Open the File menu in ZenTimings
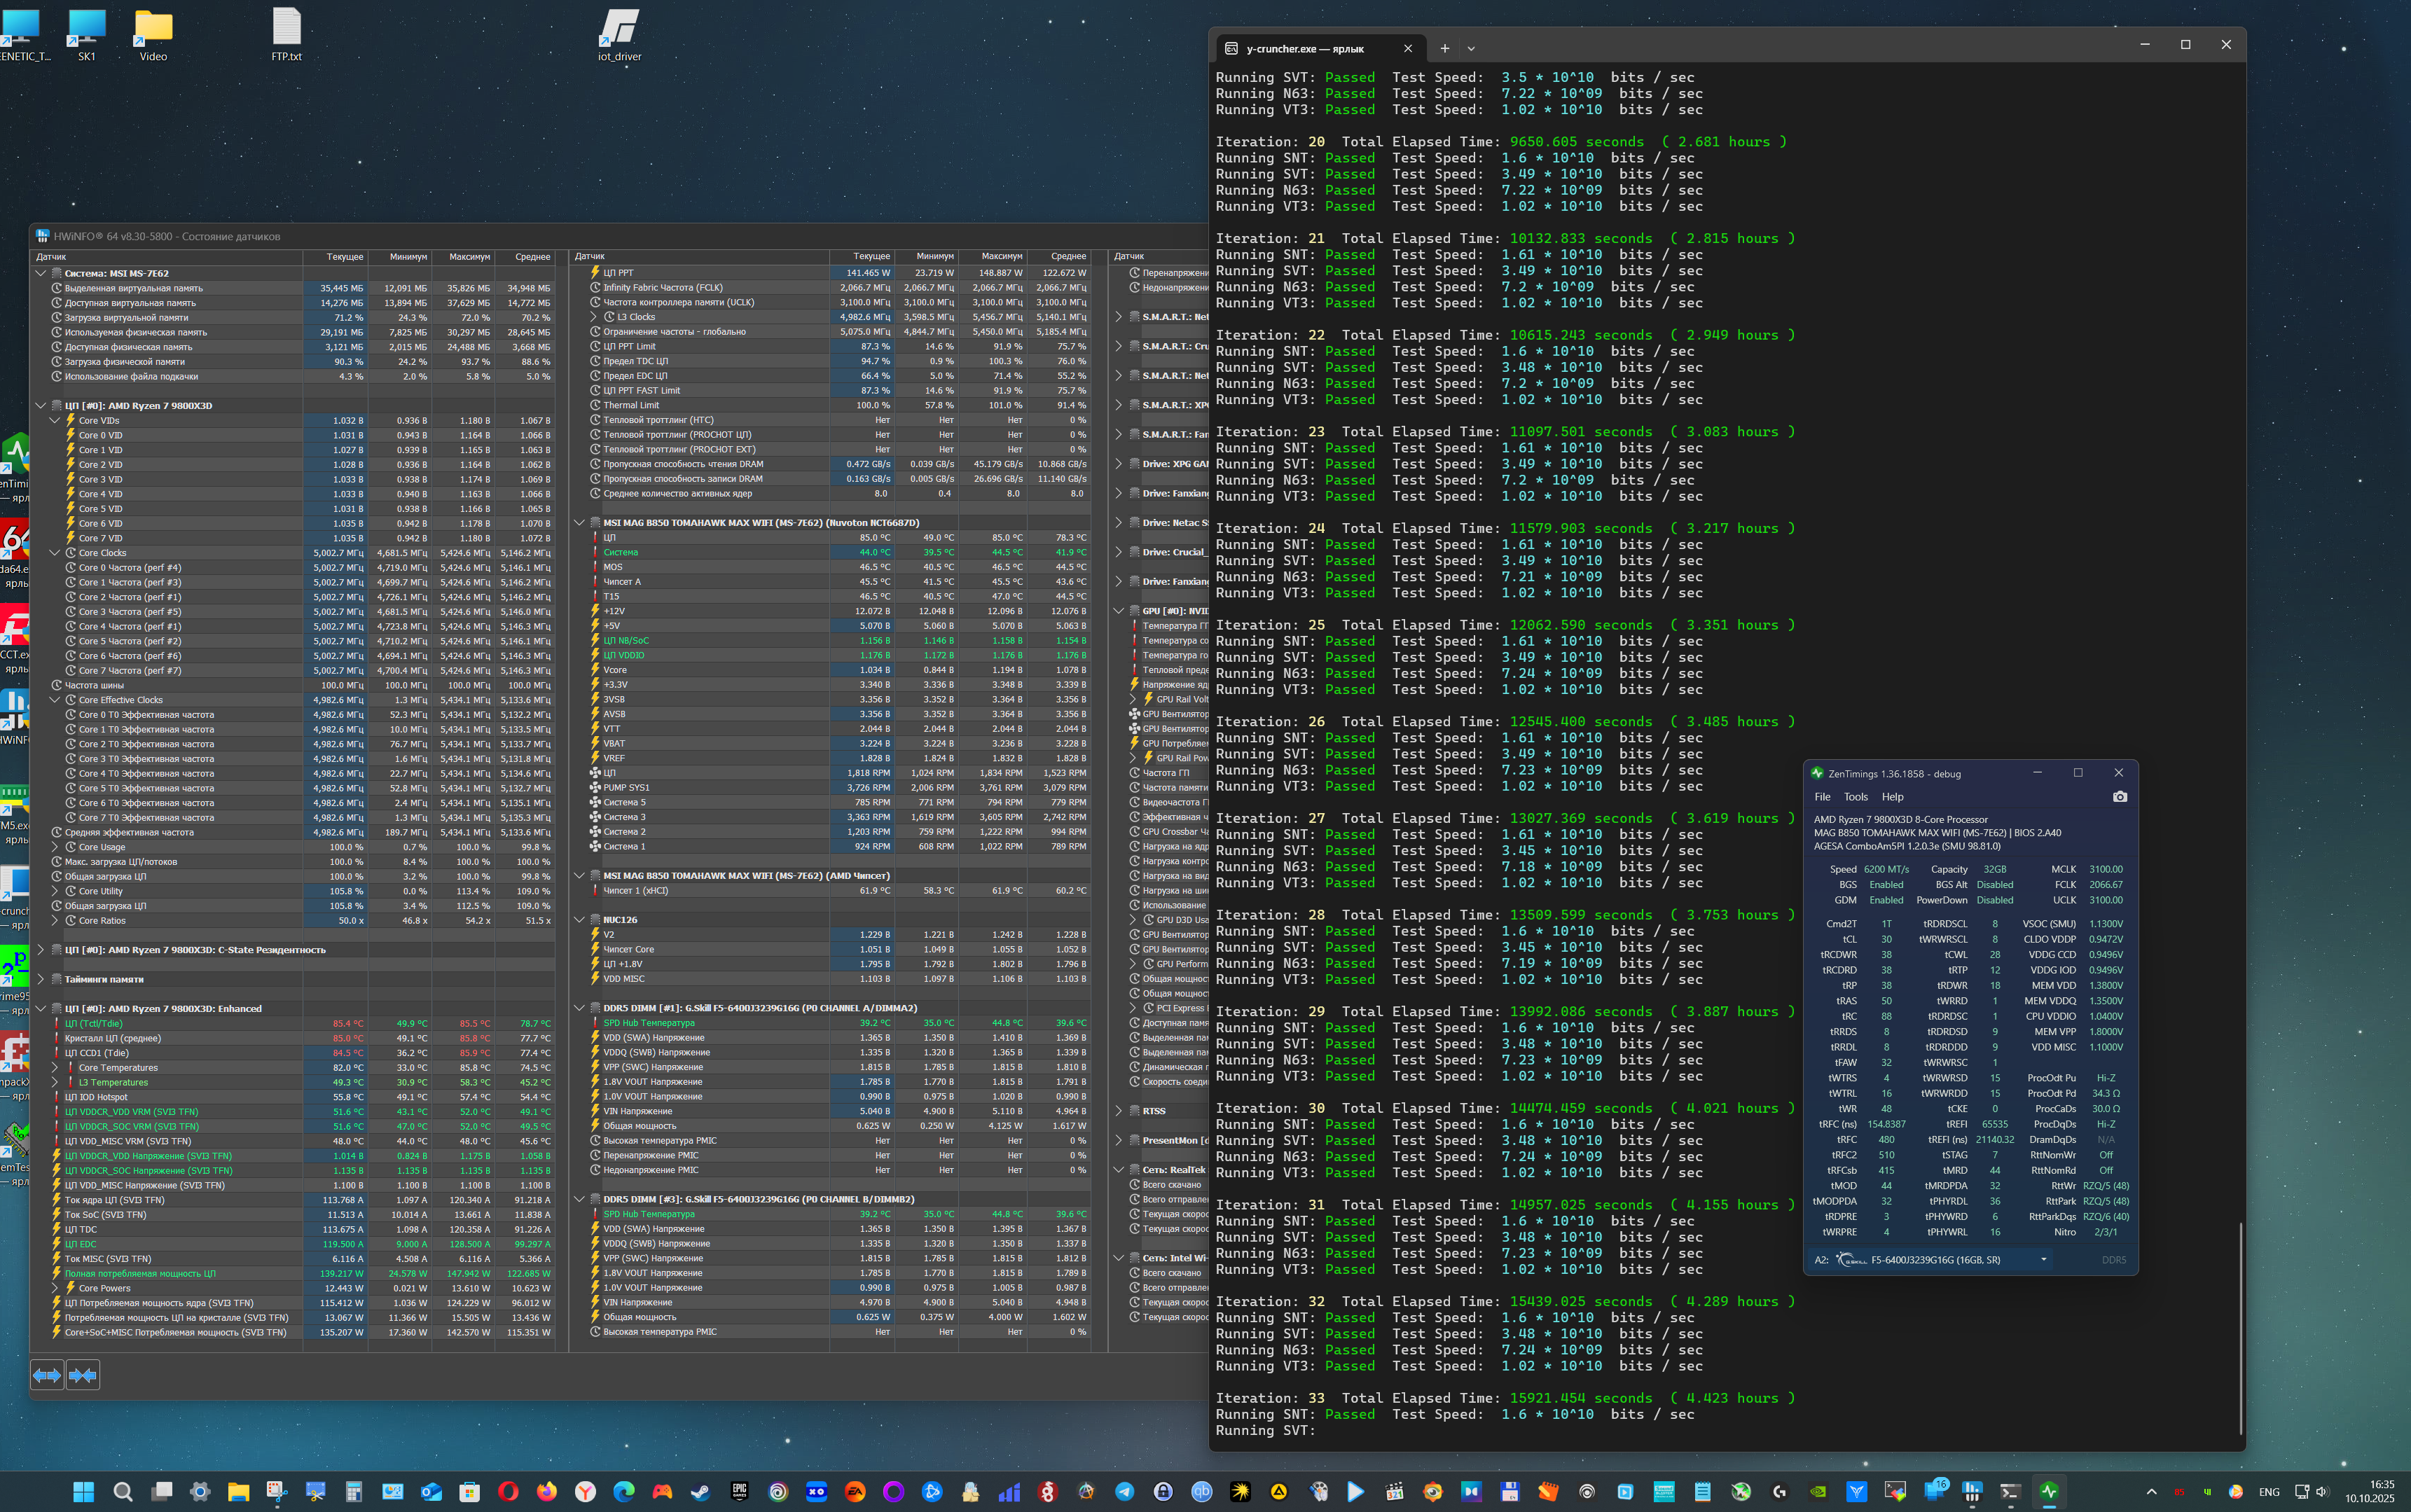The width and height of the screenshot is (2411, 1512). click(x=1822, y=797)
